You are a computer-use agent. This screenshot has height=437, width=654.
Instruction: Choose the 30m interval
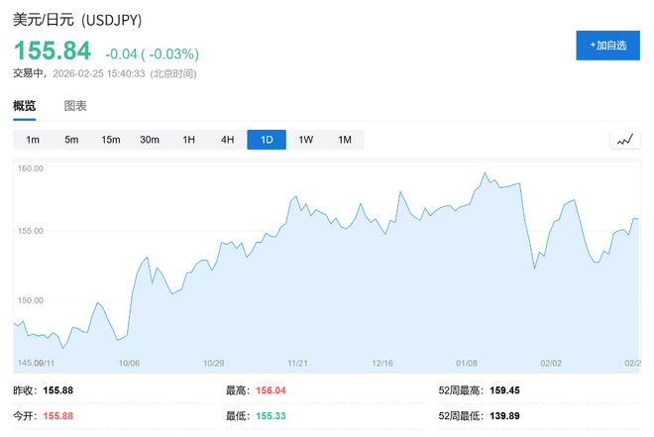[150, 140]
